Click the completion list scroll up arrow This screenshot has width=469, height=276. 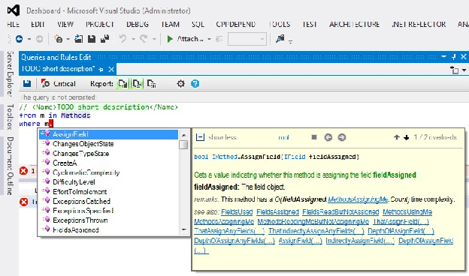tap(183, 135)
